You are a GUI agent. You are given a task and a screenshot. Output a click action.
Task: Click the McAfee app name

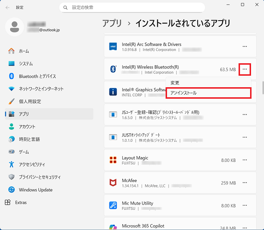point(129,181)
